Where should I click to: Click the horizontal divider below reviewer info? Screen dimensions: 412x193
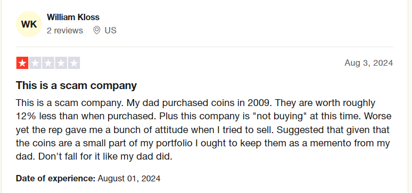tap(204, 47)
